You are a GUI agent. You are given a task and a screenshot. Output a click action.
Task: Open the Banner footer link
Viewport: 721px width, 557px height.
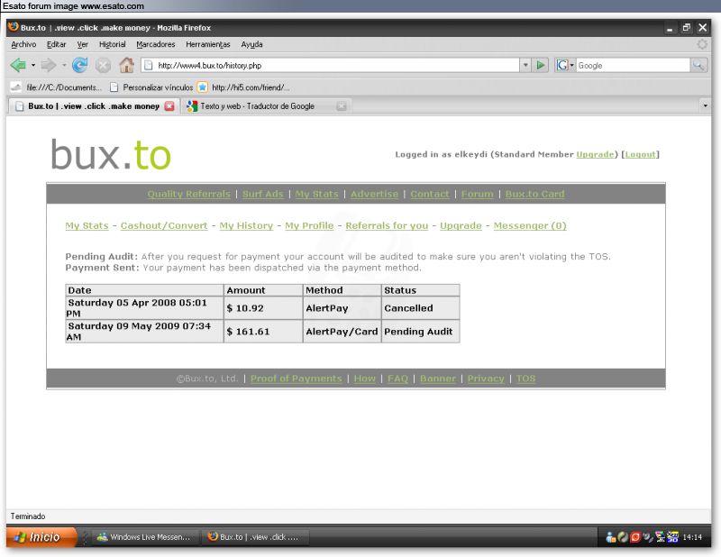438,378
